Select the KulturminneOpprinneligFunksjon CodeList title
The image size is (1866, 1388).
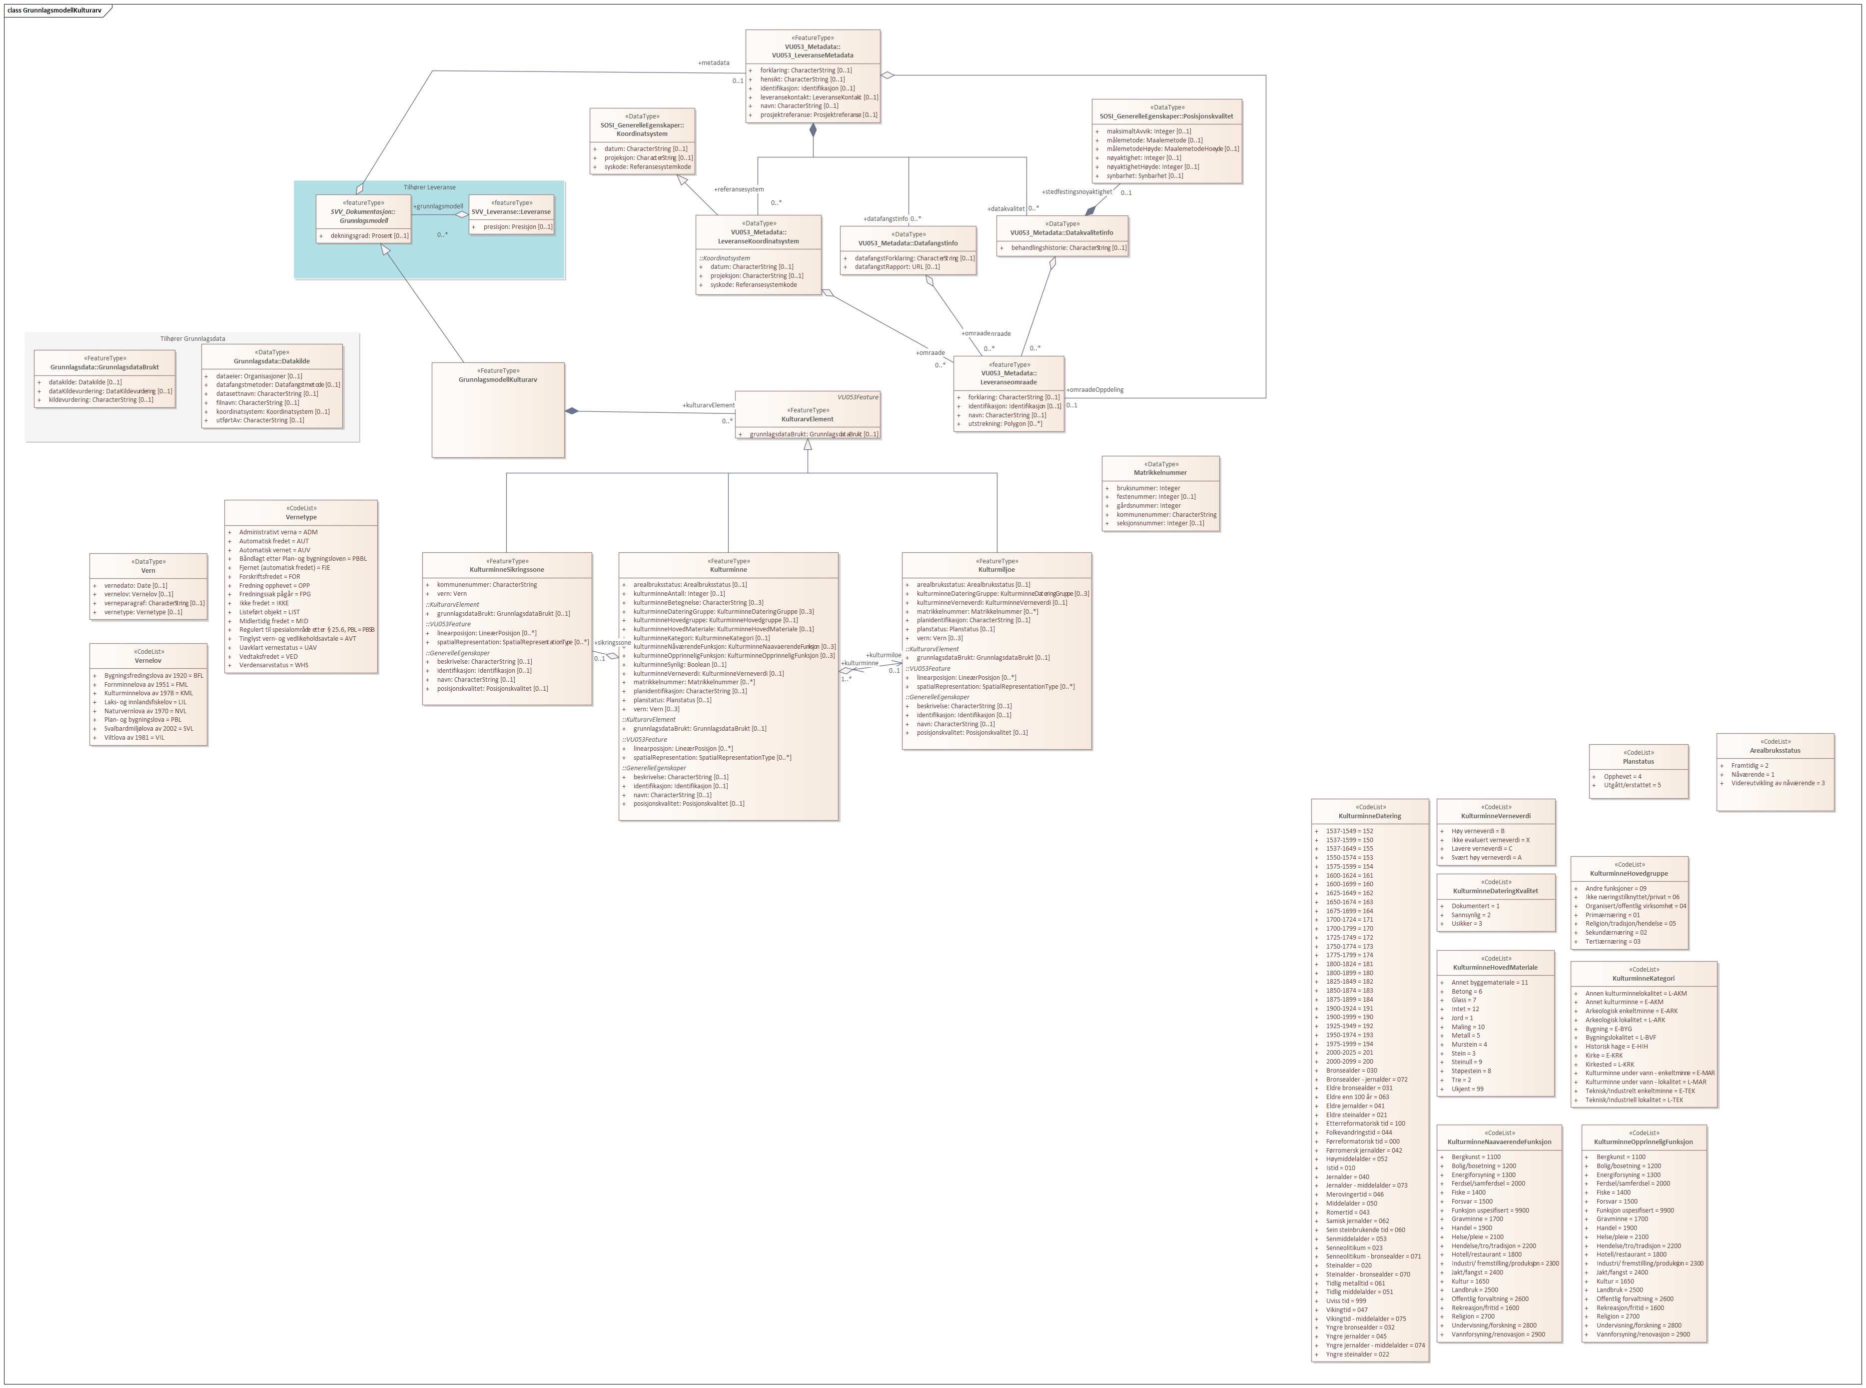click(x=1643, y=1143)
